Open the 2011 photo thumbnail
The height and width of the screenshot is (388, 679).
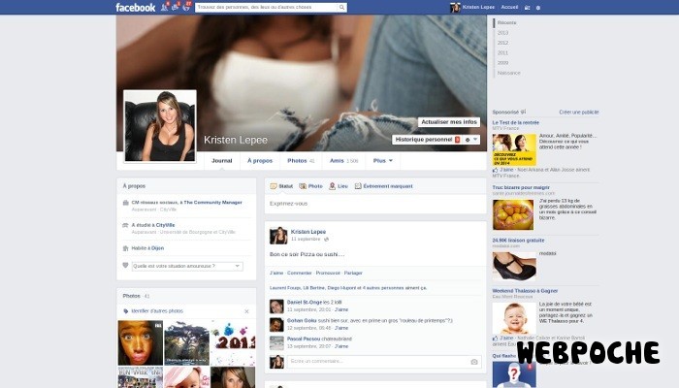(233, 343)
